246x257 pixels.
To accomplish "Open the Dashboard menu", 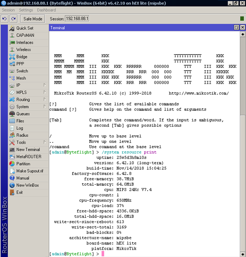I will (46, 10).
